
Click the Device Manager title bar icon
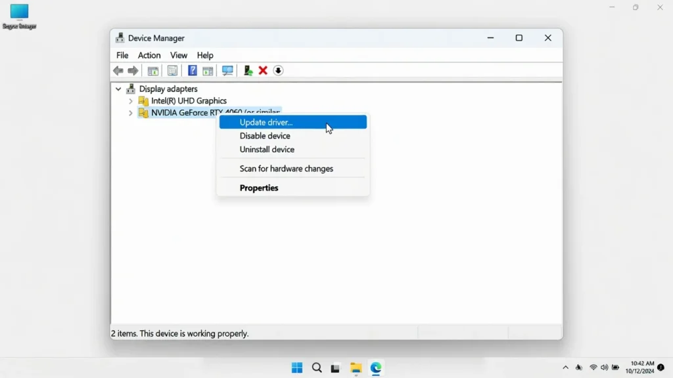120,37
